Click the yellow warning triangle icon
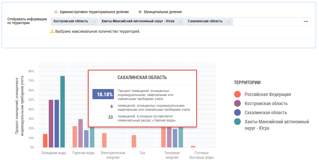 pos(52,31)
